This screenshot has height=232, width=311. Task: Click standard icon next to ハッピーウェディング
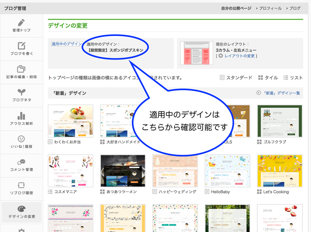[155, 192]
